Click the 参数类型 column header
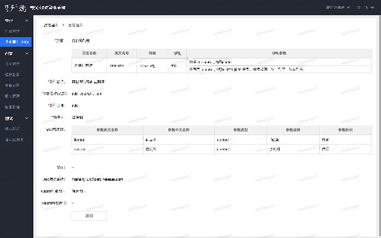The height and width of the screenshot is (238, 381). tap(241, 130)
